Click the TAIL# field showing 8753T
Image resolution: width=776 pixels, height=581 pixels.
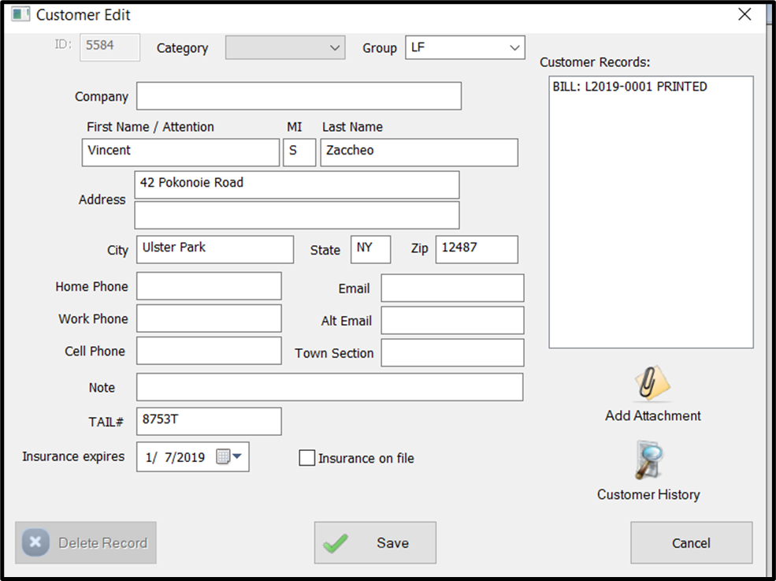coord(208,421)
